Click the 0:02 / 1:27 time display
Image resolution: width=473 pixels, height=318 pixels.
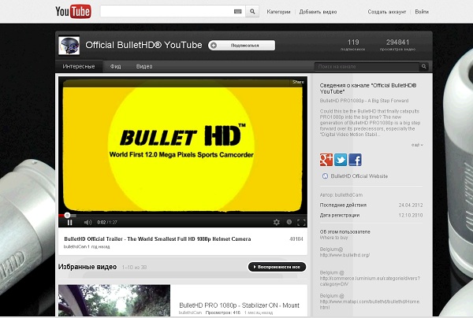(107, 223)
